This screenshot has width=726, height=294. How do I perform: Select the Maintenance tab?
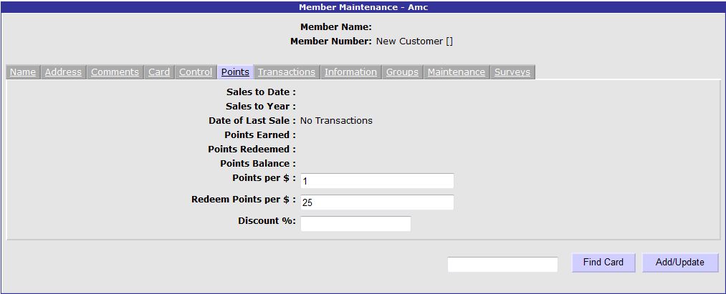click(456, 72)
